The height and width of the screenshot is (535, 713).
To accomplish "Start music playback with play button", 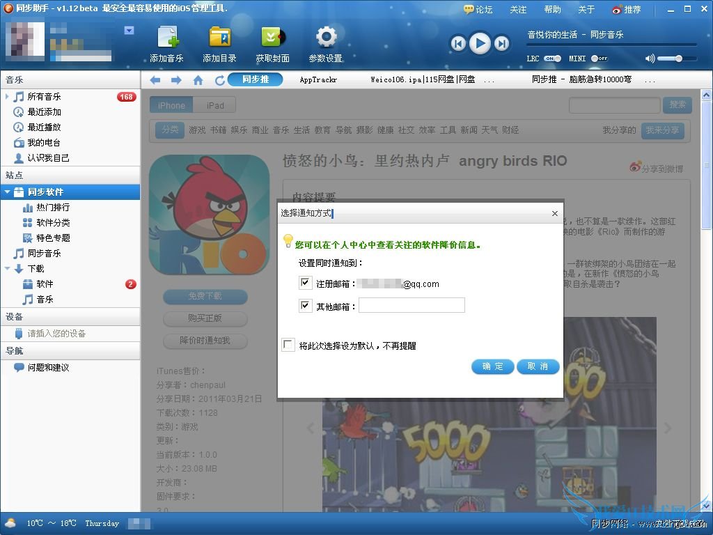I will coord(480,43).
